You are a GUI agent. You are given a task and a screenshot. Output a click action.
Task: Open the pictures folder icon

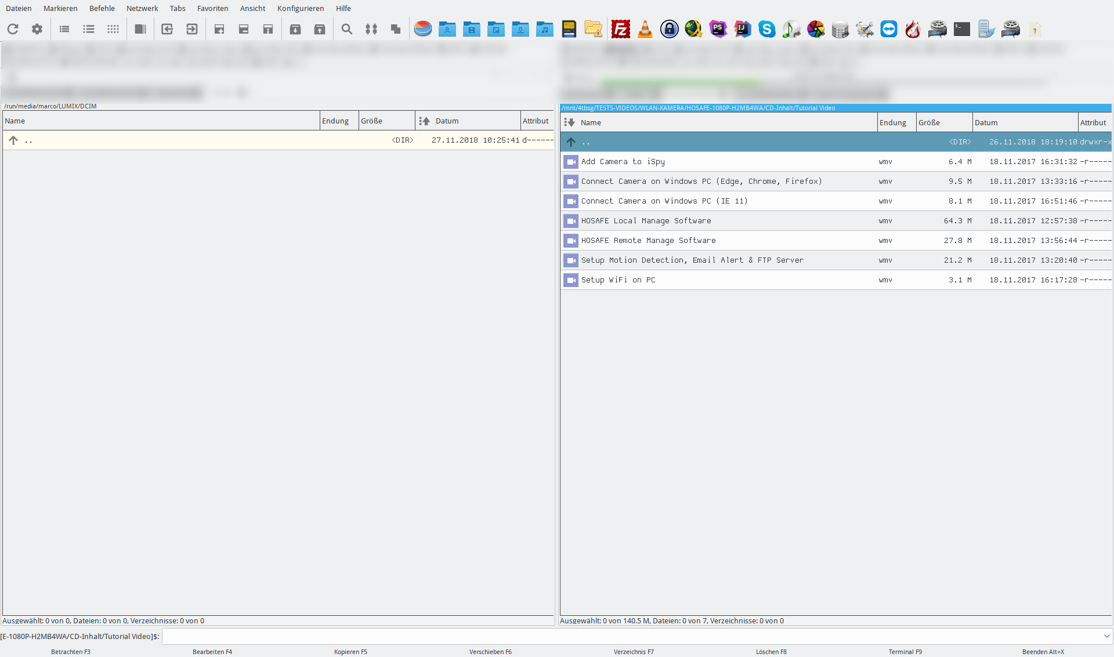496,29
